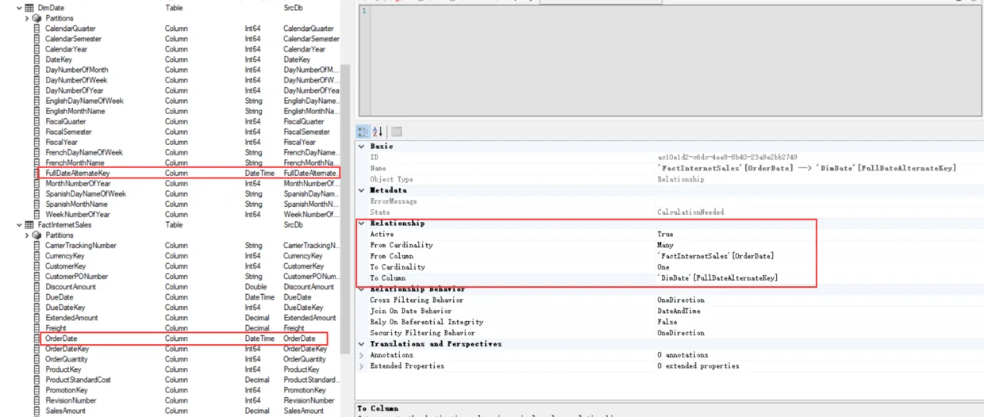Select the Active property value True
Viewport: 984px width, 417px height.
click(x=665, y=235)
